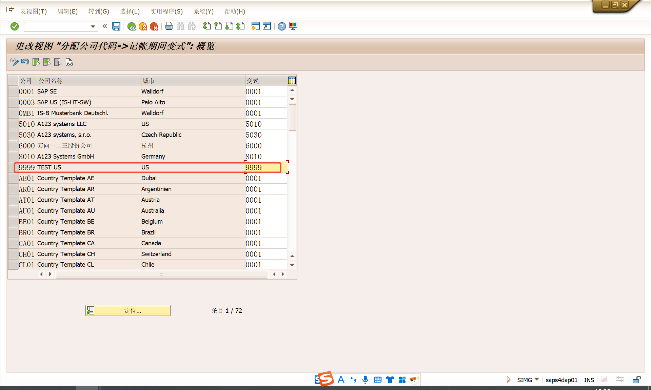Viewport: 651px width, 390px height.
Task: Click the red Cancel icon
Action: click(154, 26)
